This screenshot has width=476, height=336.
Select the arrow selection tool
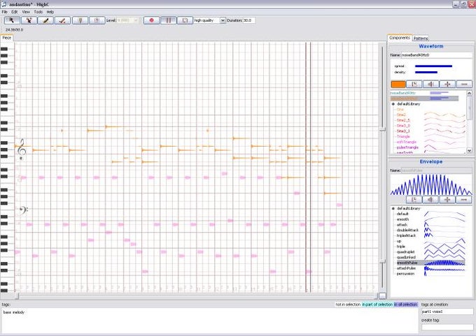(12, 20)
